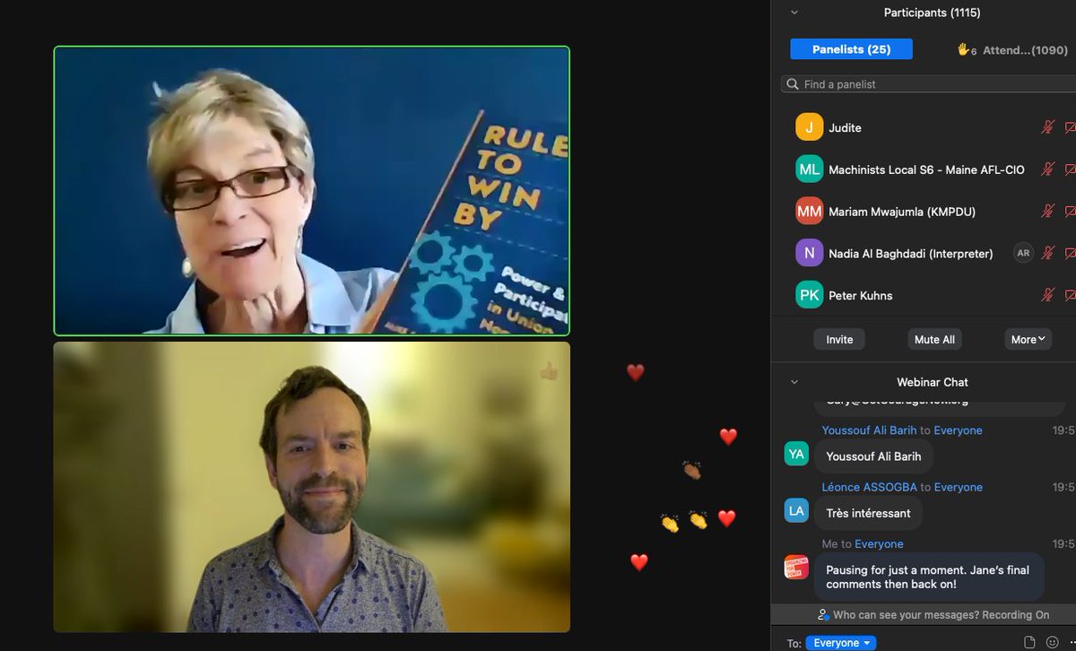Click Who can see your messages? notice
Screen dimensions: 1076x651
tap(933, 615)
